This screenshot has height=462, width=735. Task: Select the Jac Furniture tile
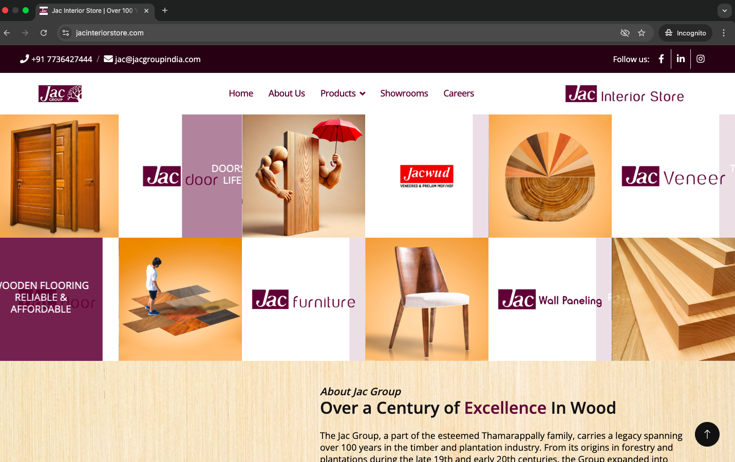pyautogui.click(x=304, y=299)
